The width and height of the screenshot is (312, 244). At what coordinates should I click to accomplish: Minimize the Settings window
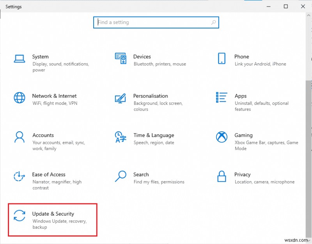point(268,6)
